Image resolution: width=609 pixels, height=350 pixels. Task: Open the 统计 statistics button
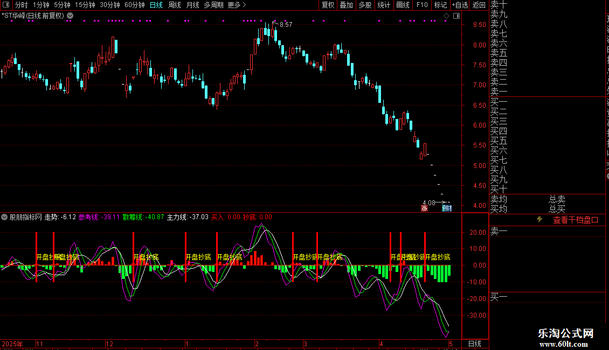(384, 5)
